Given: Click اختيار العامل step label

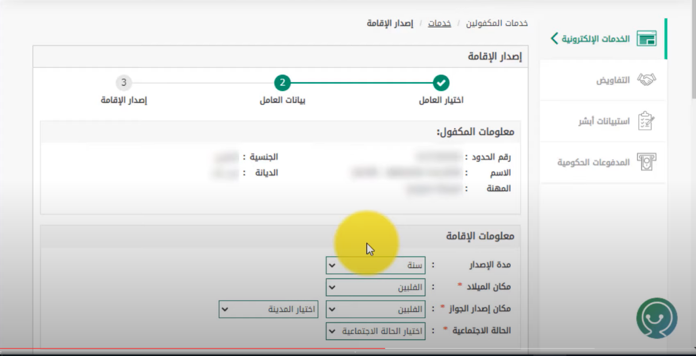Looking at the screenshot, I should click(441, 100).
